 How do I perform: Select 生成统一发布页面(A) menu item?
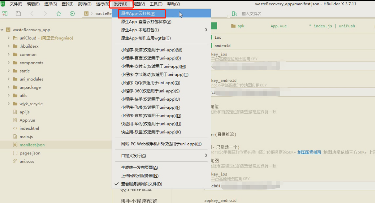pos(161,167)
